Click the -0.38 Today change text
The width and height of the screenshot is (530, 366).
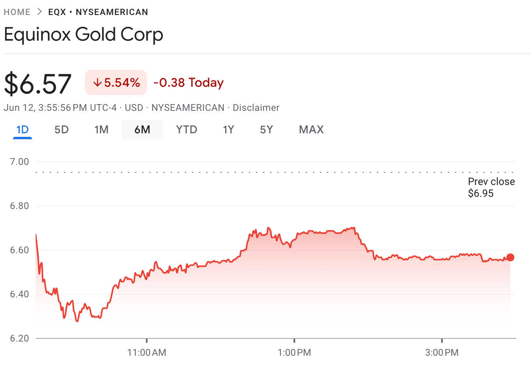tap(188, 82)
